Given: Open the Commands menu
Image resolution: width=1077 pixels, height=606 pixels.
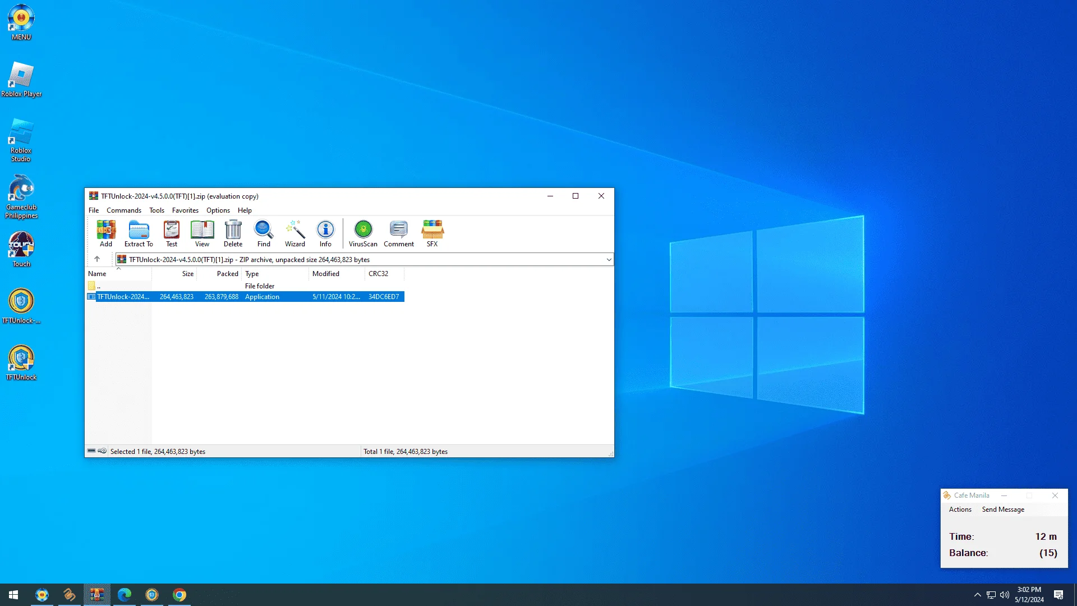Looking at the screenshot, I should pos(124,210).
